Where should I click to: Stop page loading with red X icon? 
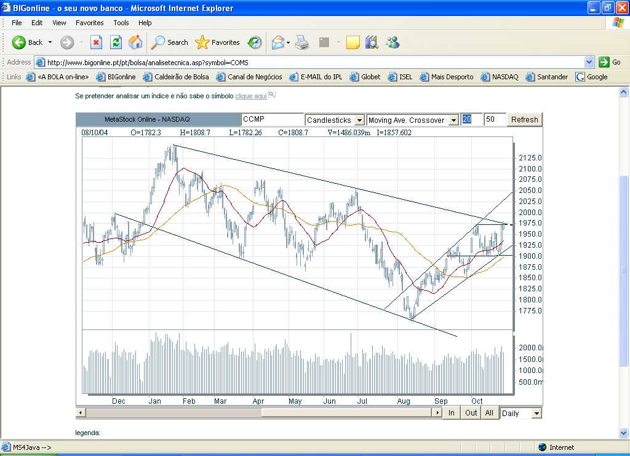coord(96,42)
